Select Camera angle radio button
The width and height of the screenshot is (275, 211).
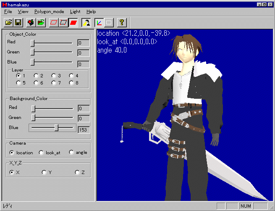coord(71,152)
